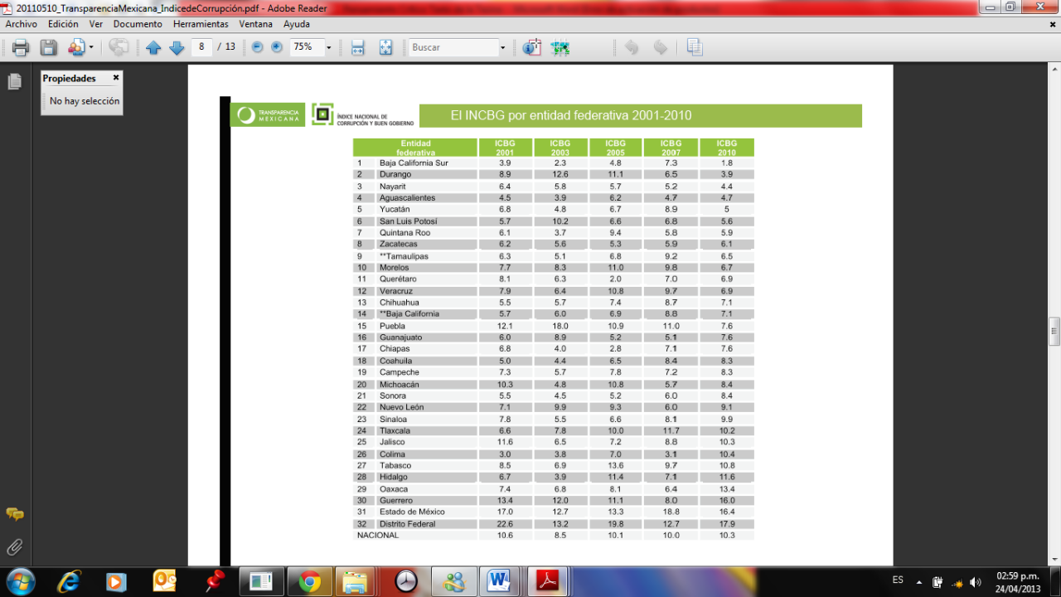Screen dimensions: 1061x597
Task: Expand the Buscar search options dropdown
Action: 502,47
